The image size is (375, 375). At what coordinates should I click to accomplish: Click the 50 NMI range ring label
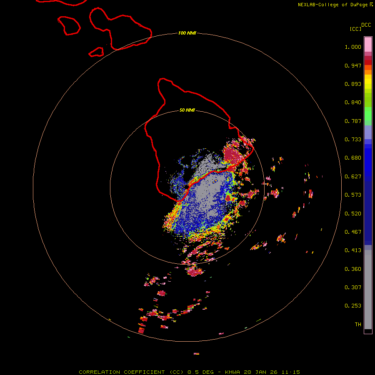click(x=187, y=110)
